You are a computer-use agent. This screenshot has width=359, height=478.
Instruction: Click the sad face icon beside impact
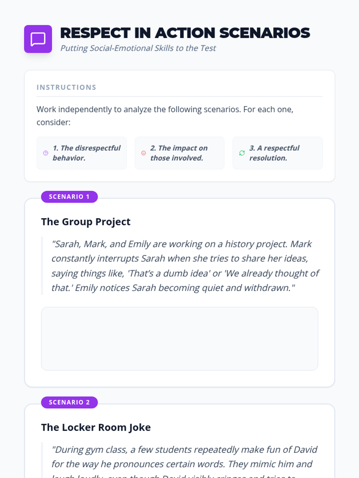tap(144, 153)
